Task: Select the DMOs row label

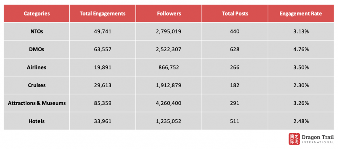Action: click(37, 50)
